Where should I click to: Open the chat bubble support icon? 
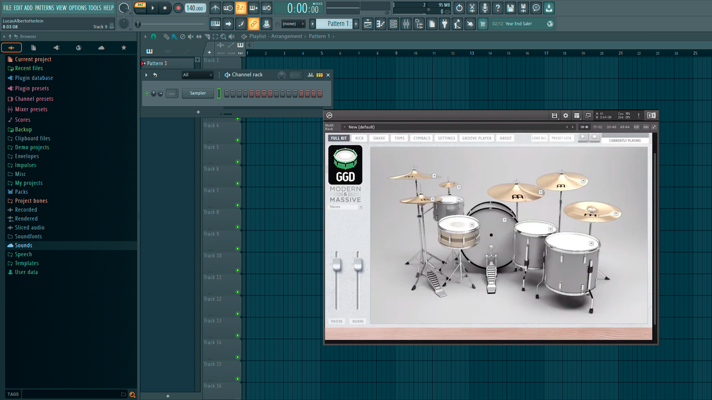coord(536,8)
